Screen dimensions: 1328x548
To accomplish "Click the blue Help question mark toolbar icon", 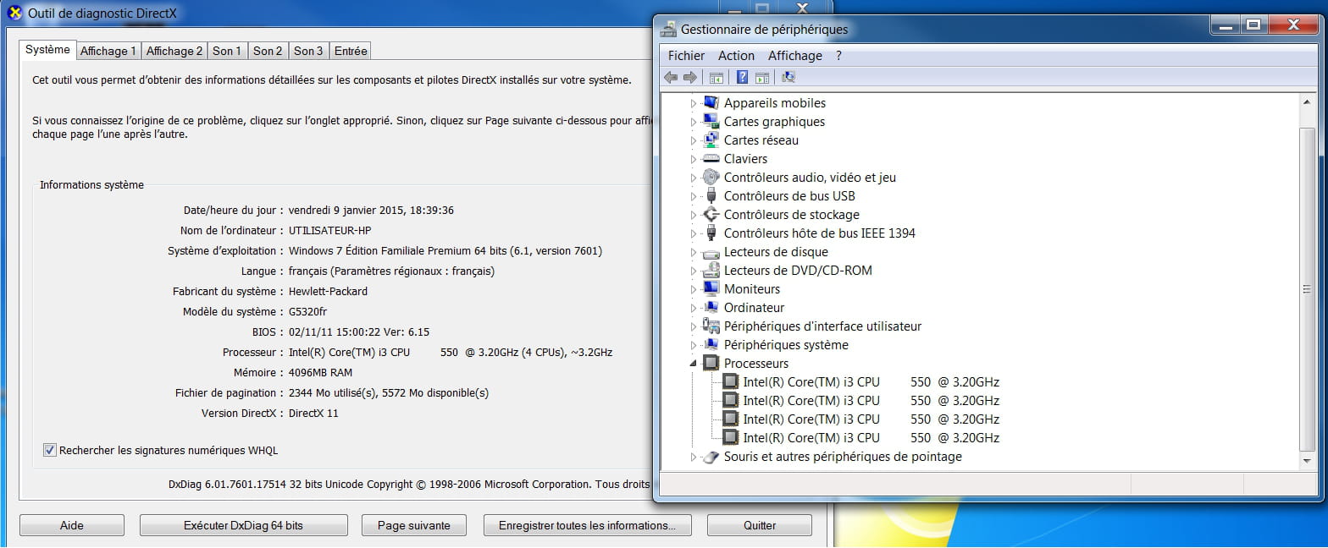I will tap(742, 78).
